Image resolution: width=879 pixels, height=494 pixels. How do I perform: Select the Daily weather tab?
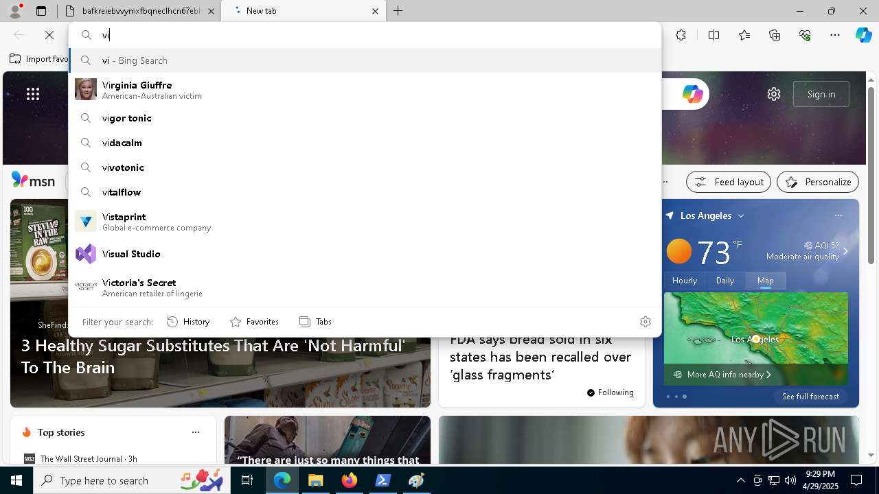pyautogui.click(x=725, y=280)
